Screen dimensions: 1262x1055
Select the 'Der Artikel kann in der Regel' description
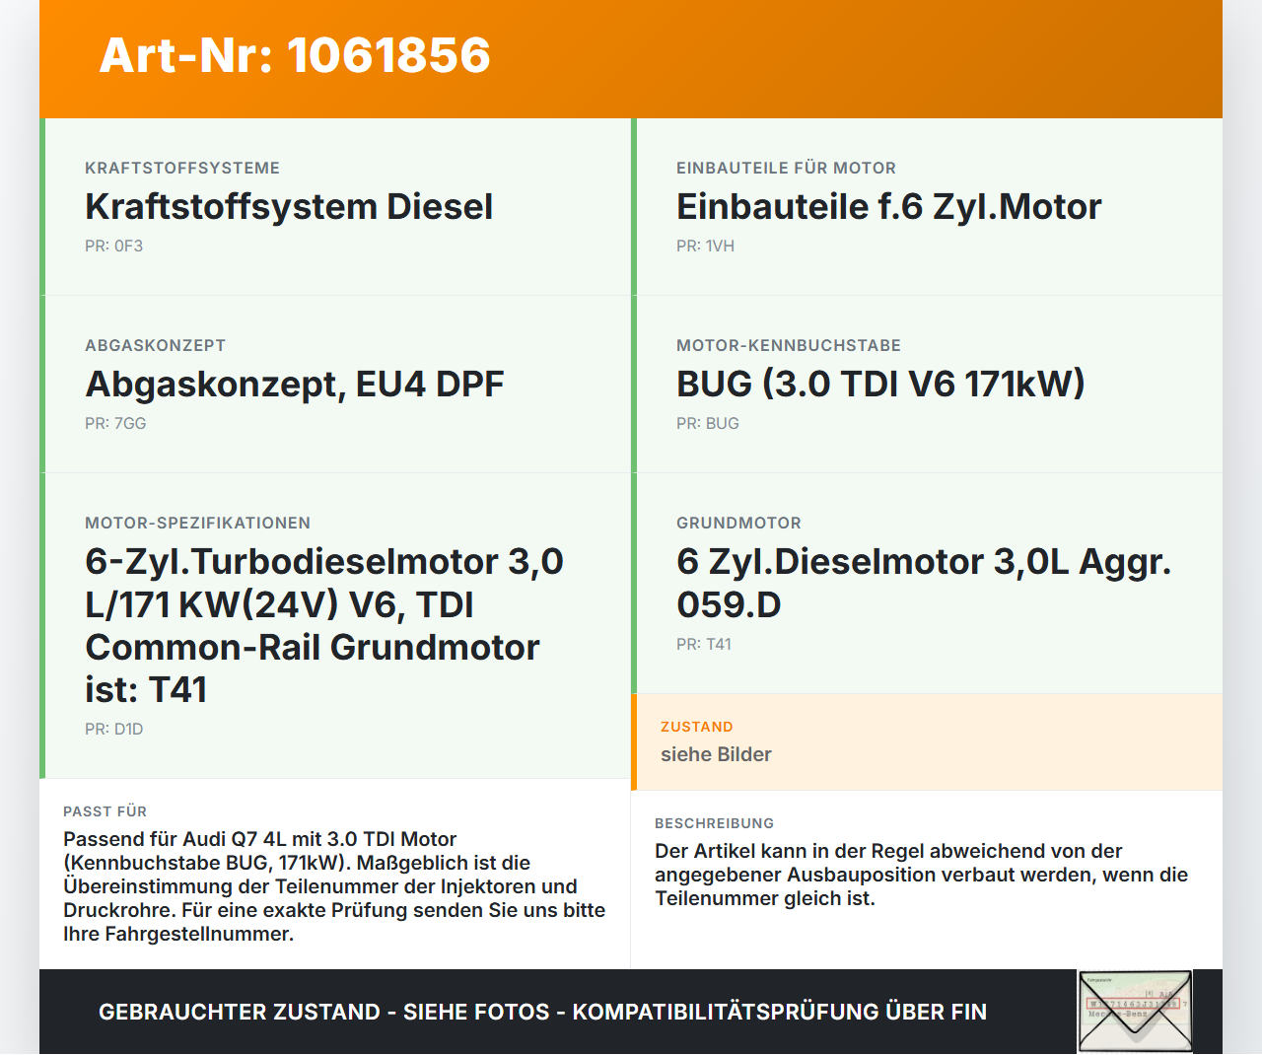[x=921, y=875]
